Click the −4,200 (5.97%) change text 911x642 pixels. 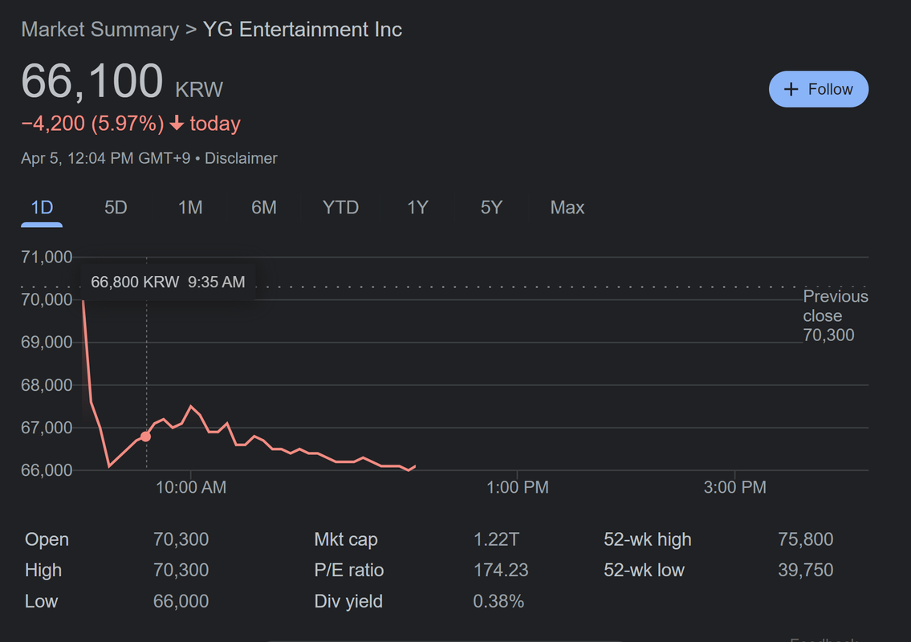click(92, 123)
